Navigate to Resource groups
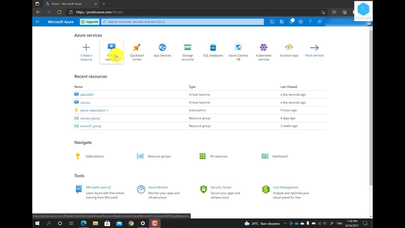Viewport: 405px width, 228px height. (159, 156)
